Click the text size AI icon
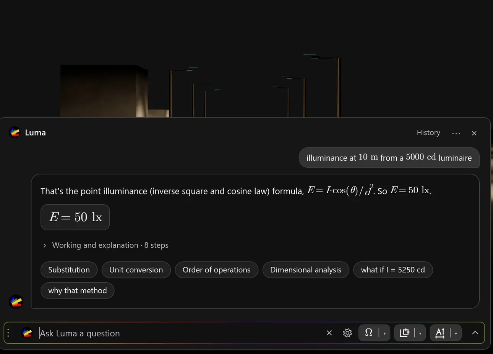The height and width of the screenshot is (354, 493). [440, 333]
